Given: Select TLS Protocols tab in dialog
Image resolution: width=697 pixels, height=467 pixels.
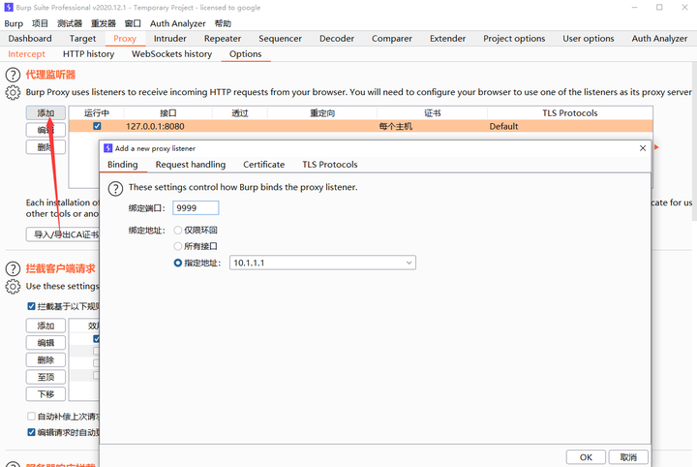Looking at the screenshot, I should coord(330,165).
